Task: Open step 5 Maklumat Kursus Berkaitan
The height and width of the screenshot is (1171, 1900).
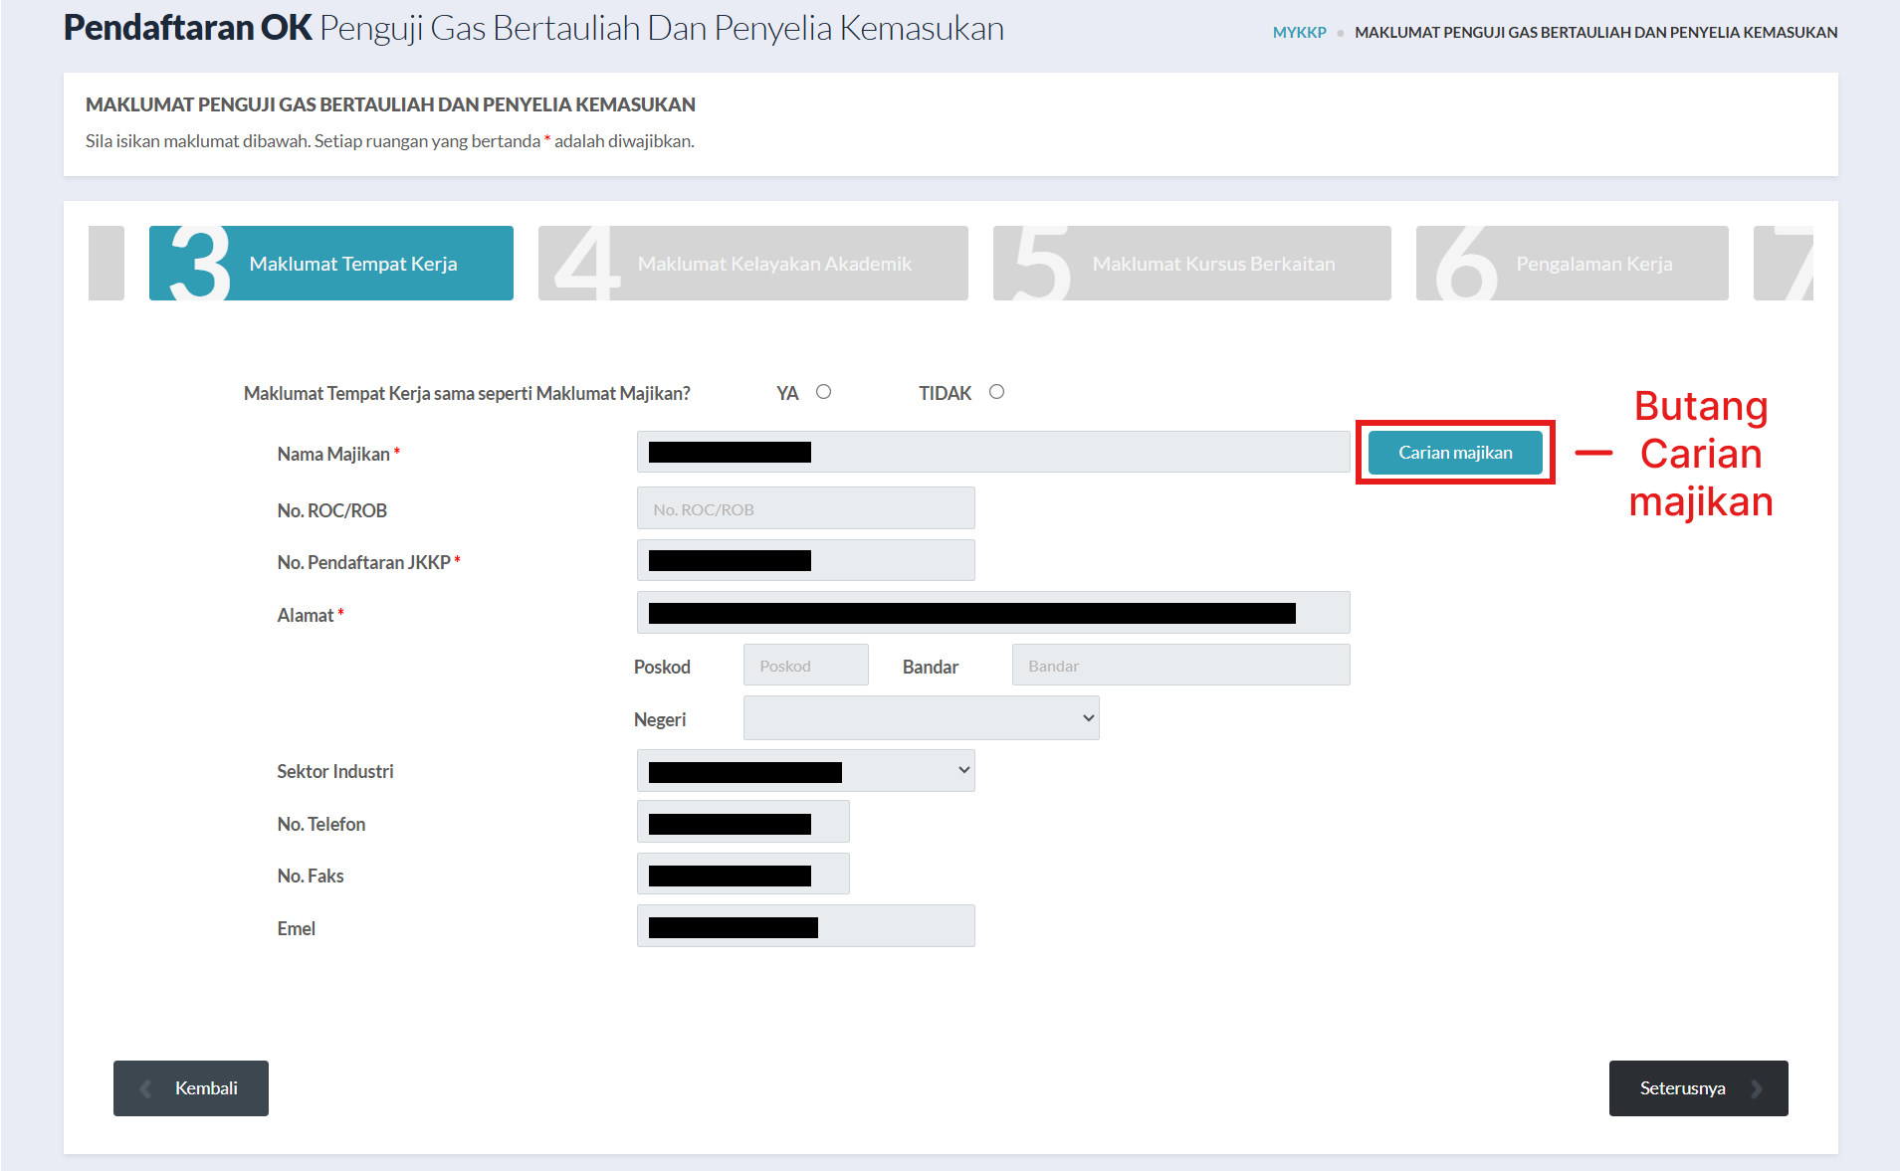Action: pos(1191,264)
